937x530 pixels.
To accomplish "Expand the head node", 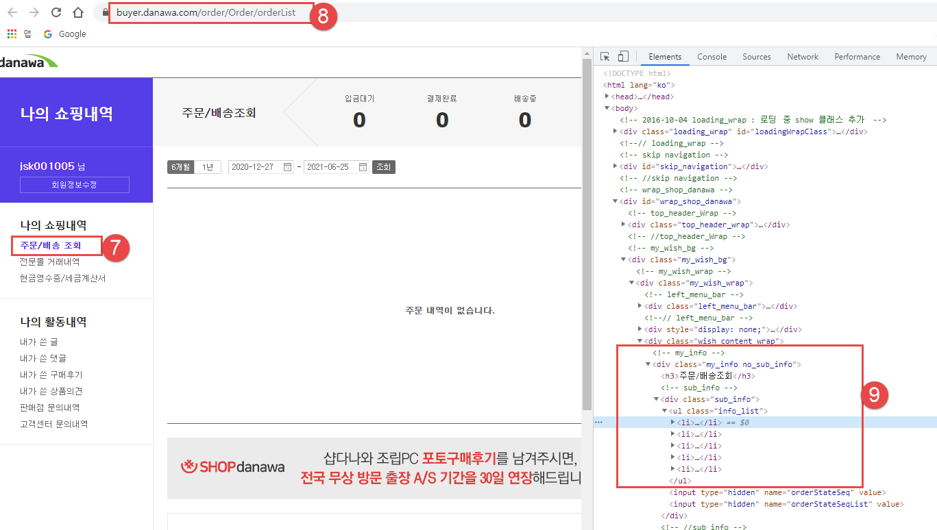I will pos(607,97).
